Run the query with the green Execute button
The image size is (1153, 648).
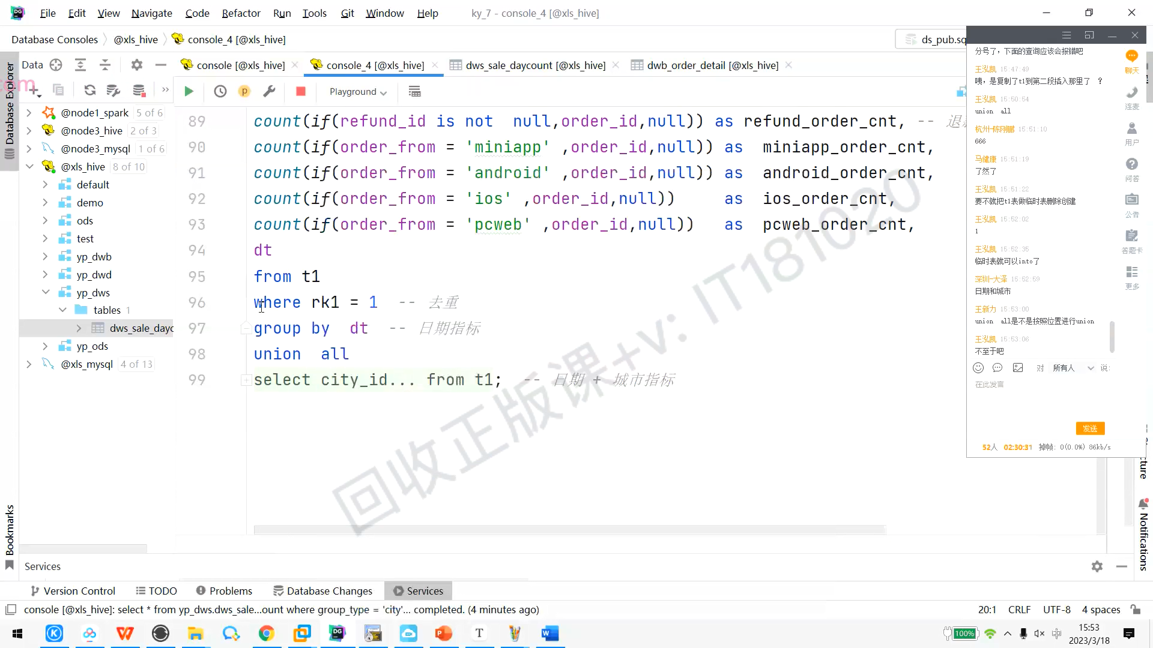point(189,91)
